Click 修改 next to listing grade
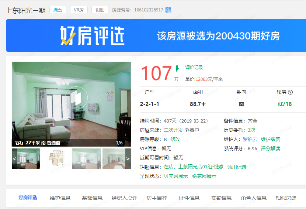The height and width of the screenshot is (209, 306). point(175,139)
